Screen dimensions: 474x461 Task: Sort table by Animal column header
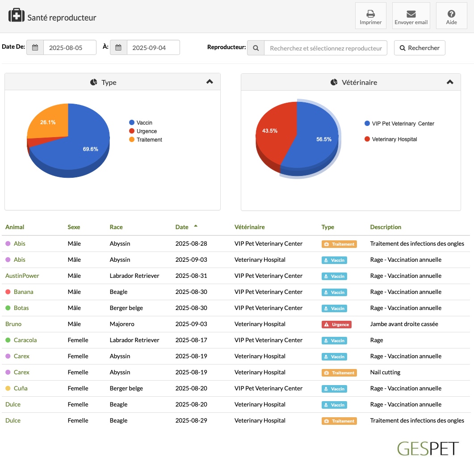tap(15, 227)
